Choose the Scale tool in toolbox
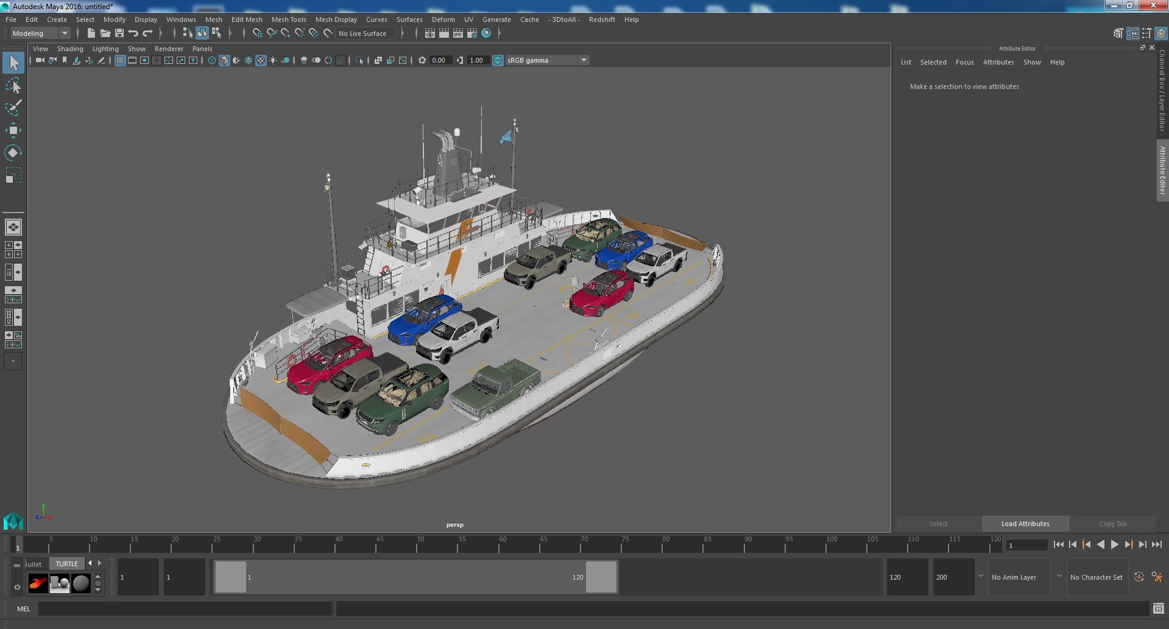The image size is (1169, 629). (x=13, y=175)
